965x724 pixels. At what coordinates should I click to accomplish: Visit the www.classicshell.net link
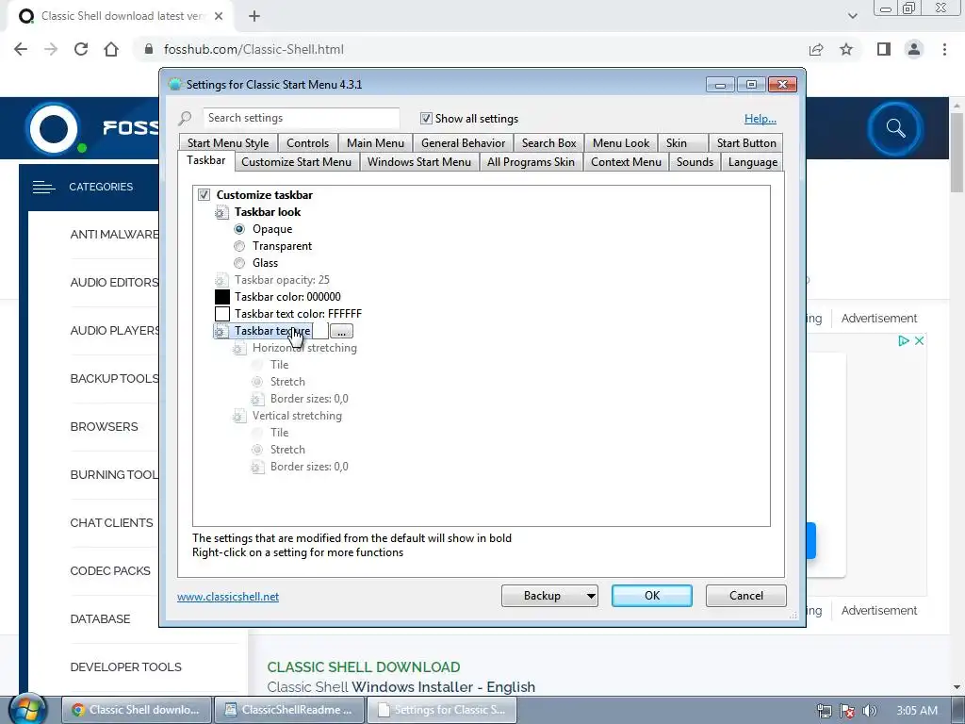(228, 597)
